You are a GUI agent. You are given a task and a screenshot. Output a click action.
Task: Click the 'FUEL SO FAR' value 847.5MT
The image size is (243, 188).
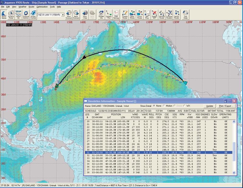213,111
